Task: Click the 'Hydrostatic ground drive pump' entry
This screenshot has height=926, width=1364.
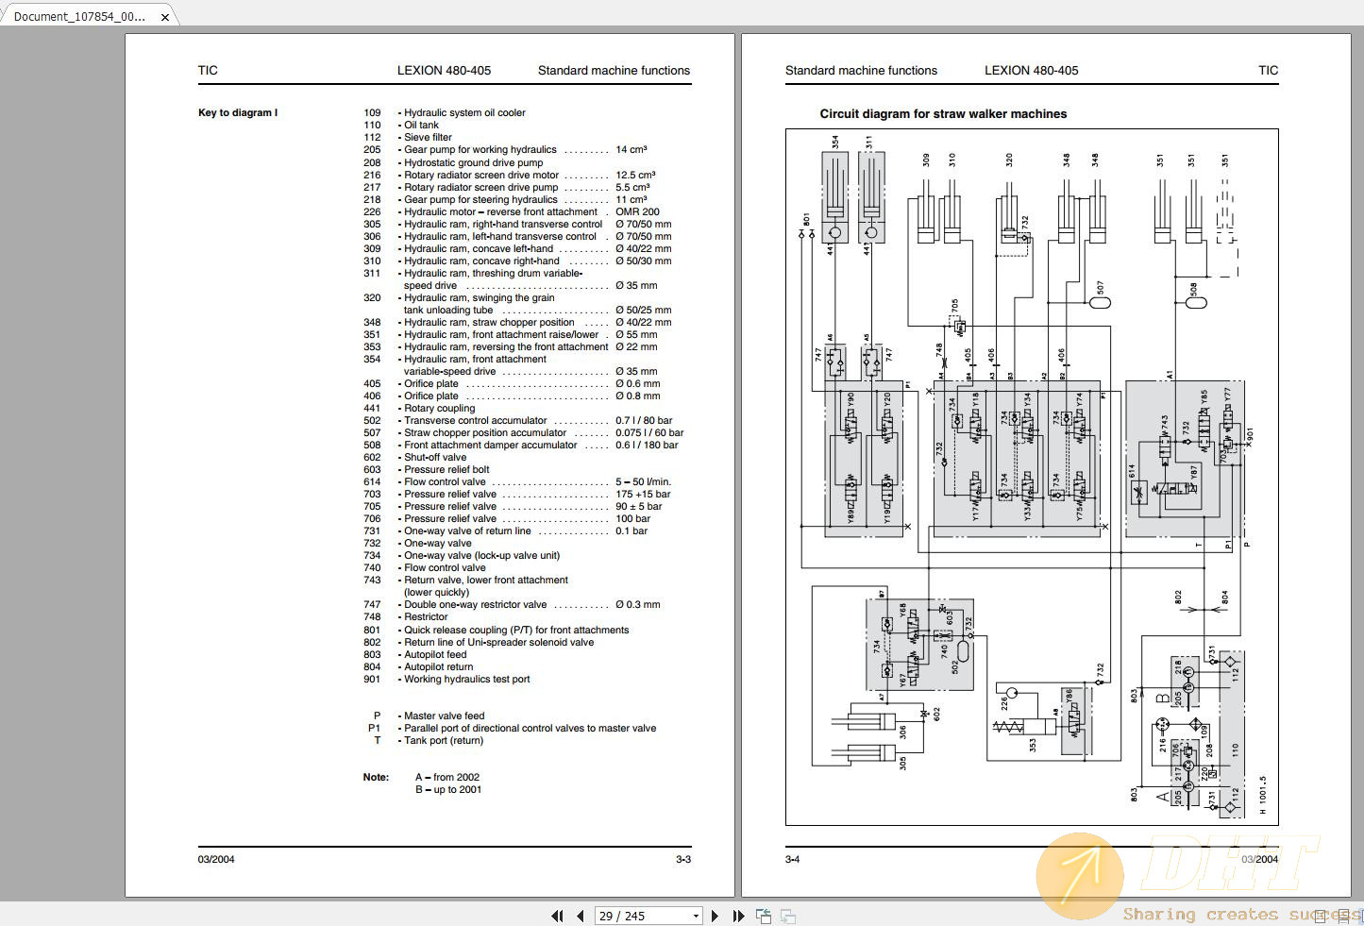Action: pos(473,162)
